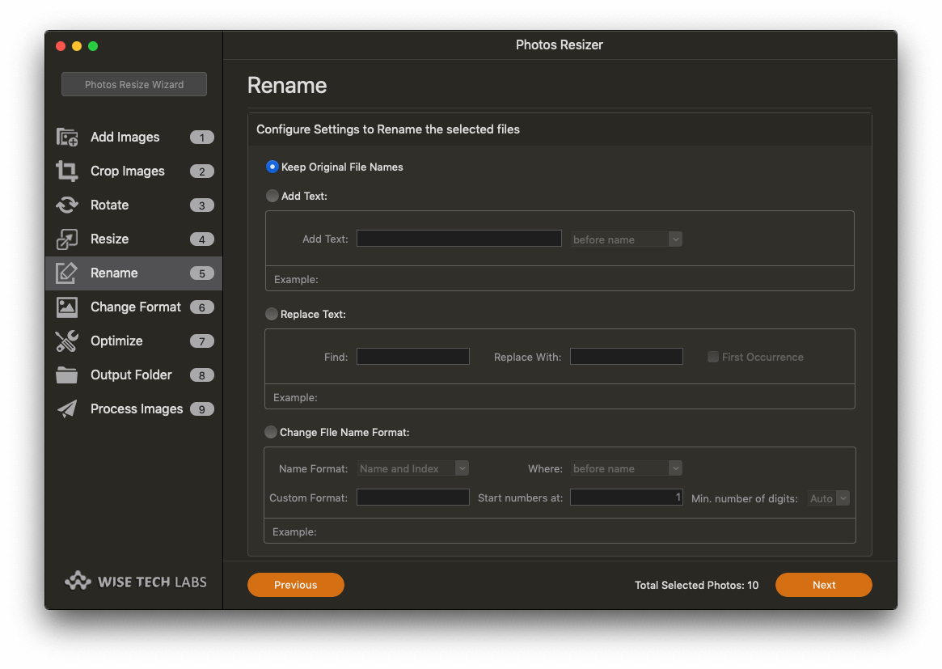Open the Min. number of digits dropdown
942x669 pixels.
click(828, 498)
